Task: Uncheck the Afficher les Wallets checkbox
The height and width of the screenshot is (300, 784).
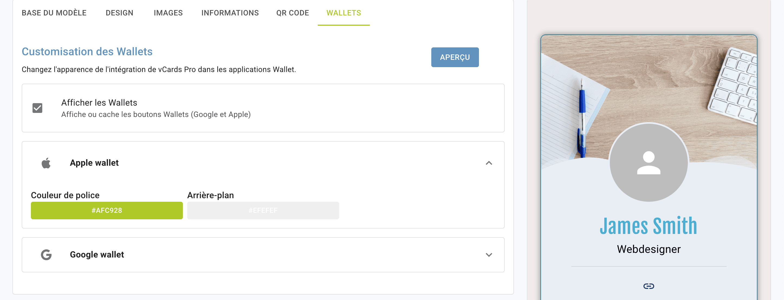Action: pos(37,108)
